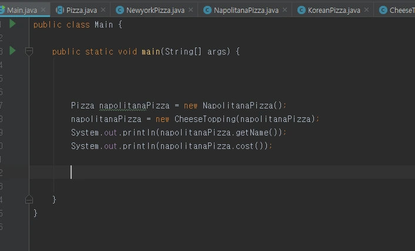The height and width of the screenshot is (251, 415).
Task: Close the NewyorkPizza.java tab
Action: click(190, 10)
